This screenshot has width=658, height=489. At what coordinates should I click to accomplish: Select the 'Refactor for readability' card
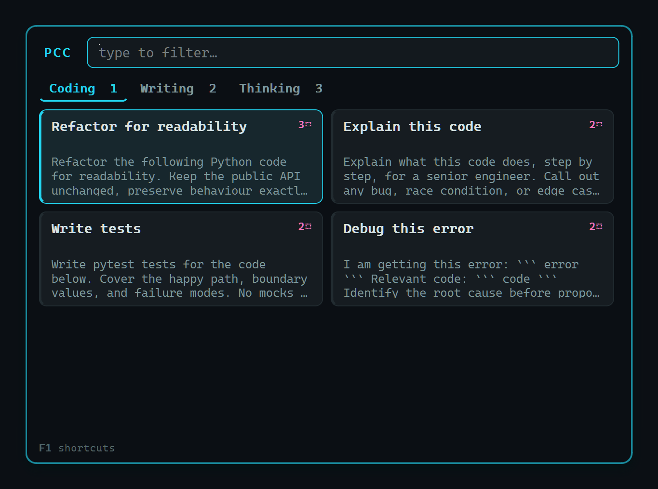(181, 157)
